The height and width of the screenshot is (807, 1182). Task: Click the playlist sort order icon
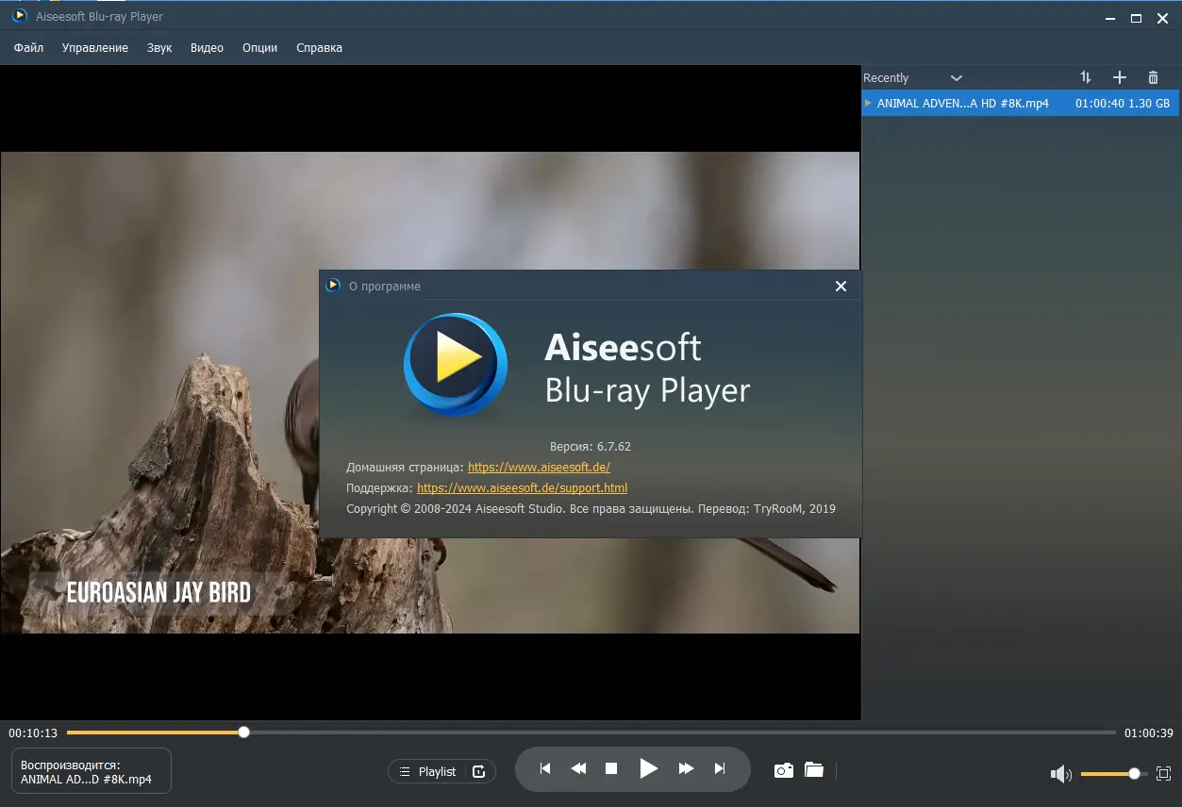tap(1086, 77)
